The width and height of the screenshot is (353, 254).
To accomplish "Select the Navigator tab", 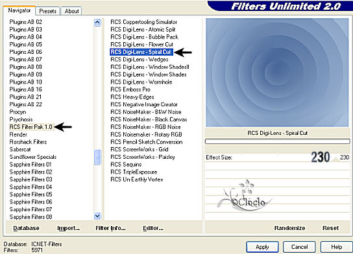I will 19,10.
